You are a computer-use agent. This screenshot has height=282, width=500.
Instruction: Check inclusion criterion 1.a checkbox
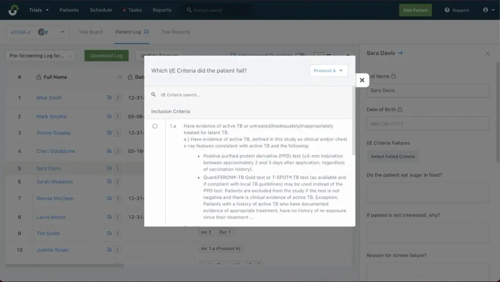click(155, 126)
